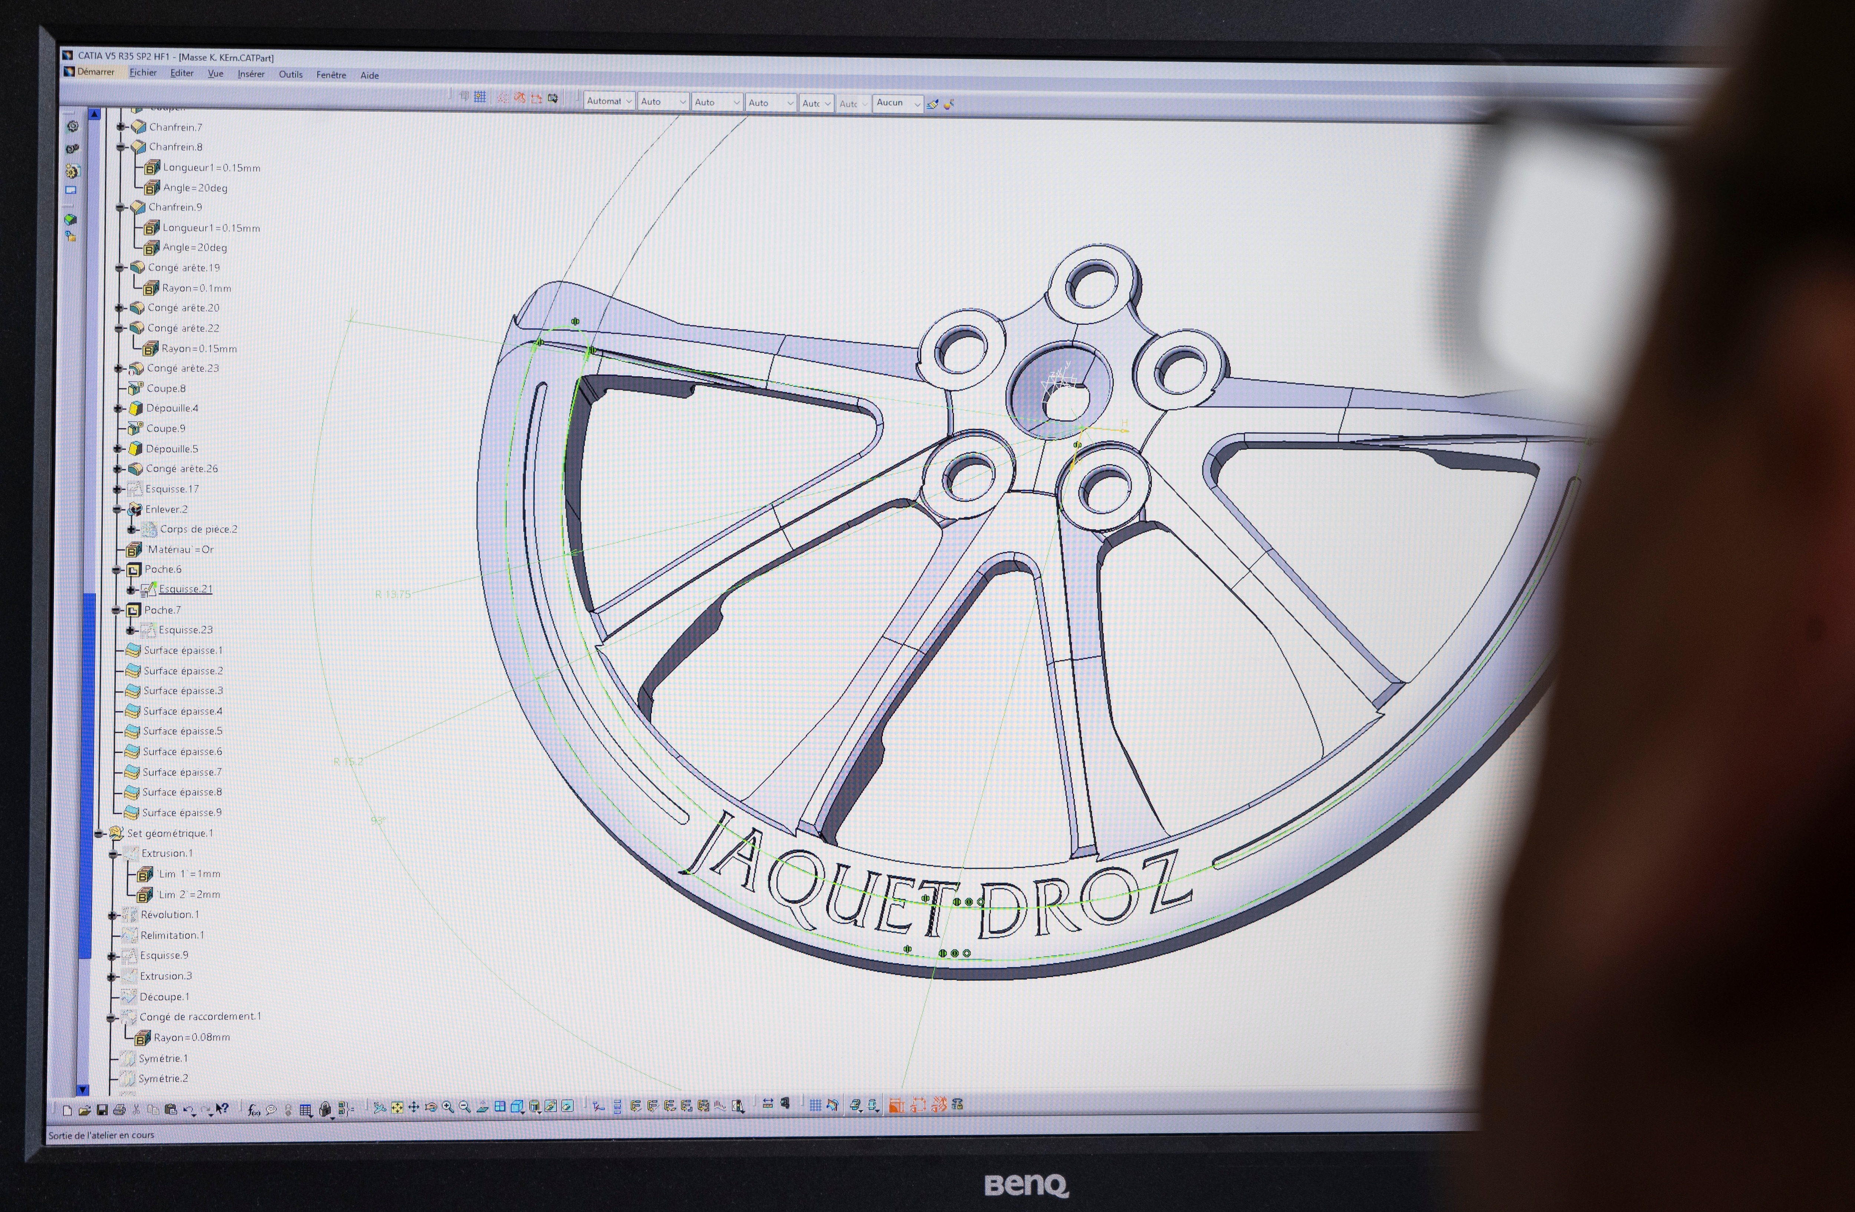Click the blue grid icon in top toolbar
Screen dimensions: 1855x1212
[x=480, y=96]
